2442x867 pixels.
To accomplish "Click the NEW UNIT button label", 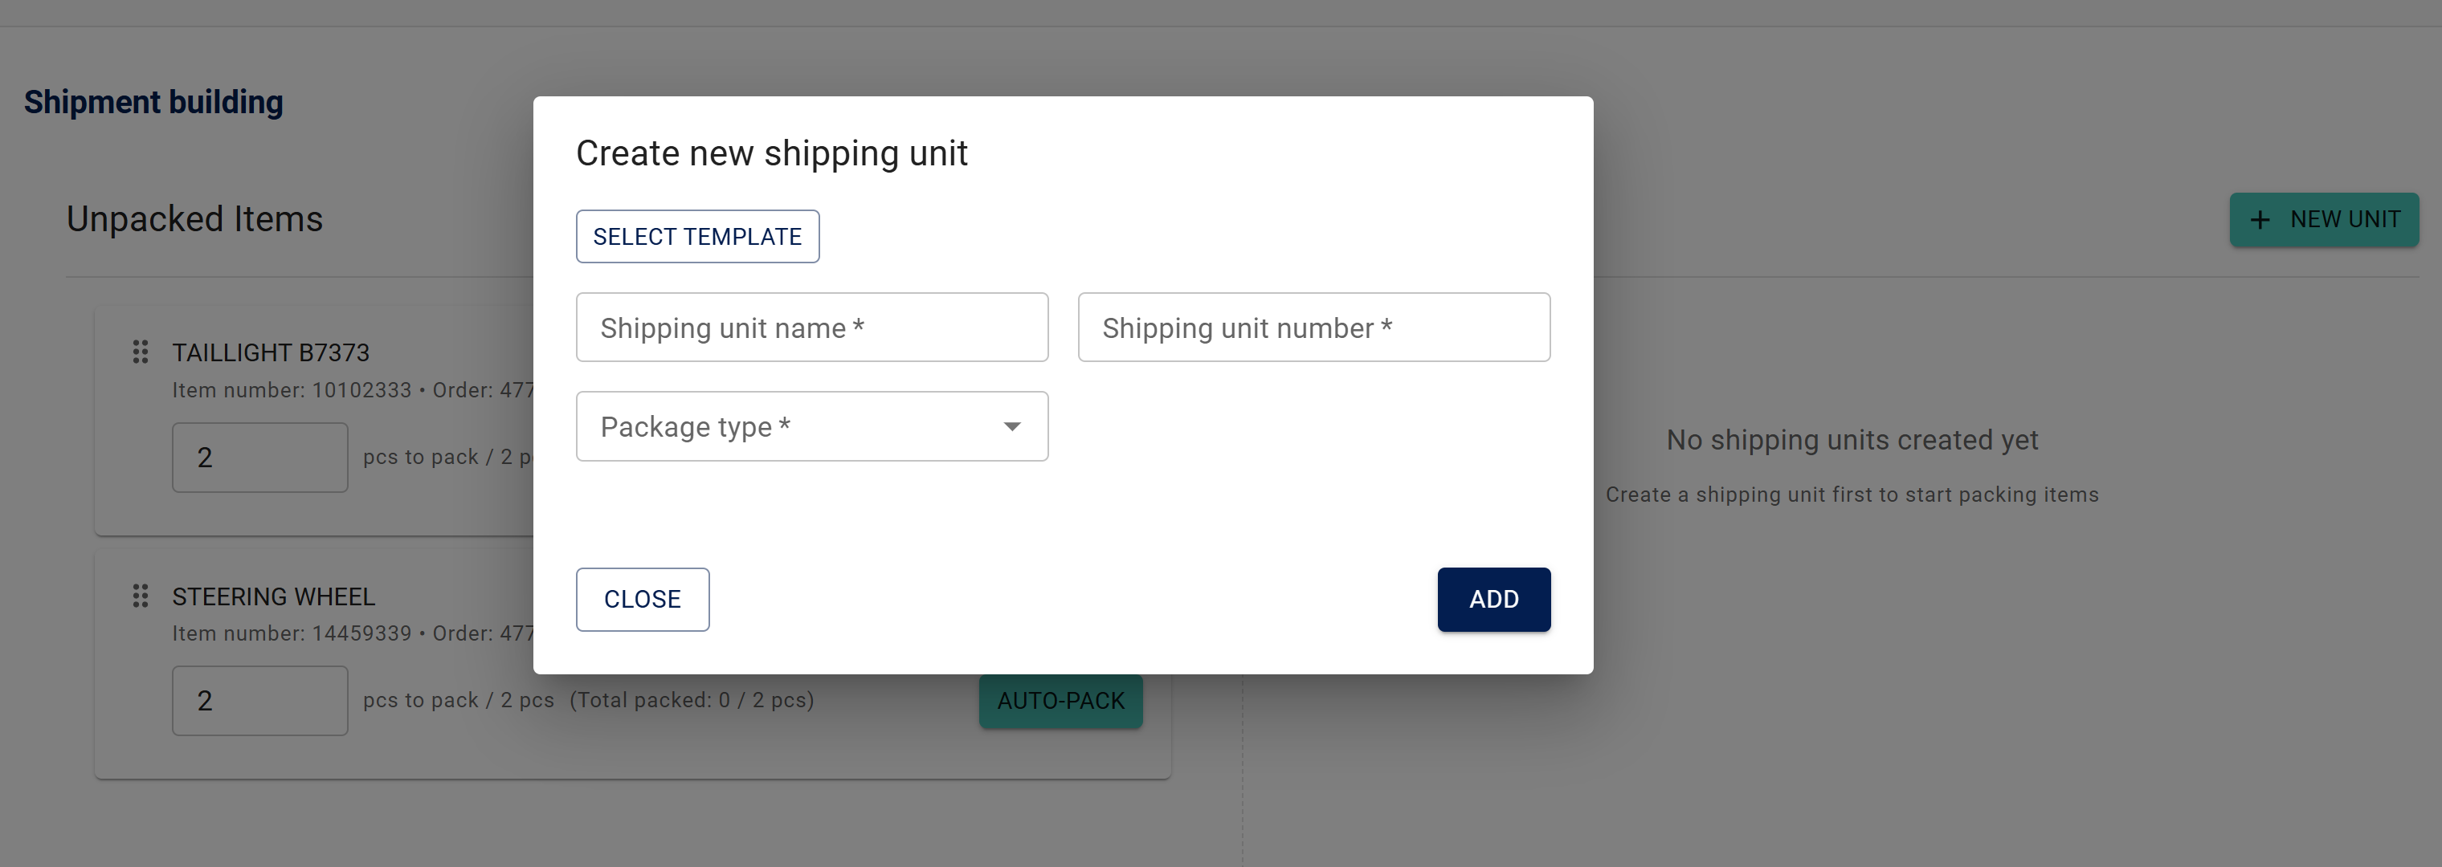I will click(2344, 220).
